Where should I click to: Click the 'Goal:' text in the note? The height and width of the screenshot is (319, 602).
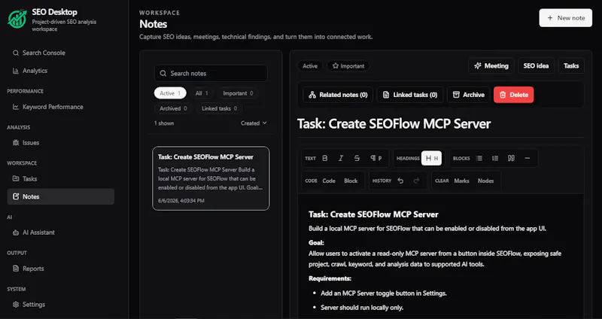[x=316, y=243]
